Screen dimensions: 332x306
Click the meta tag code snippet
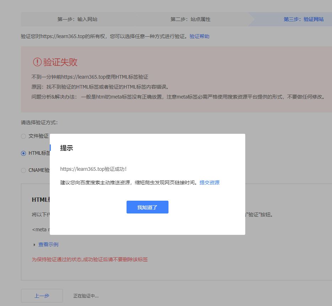[41, 229]
